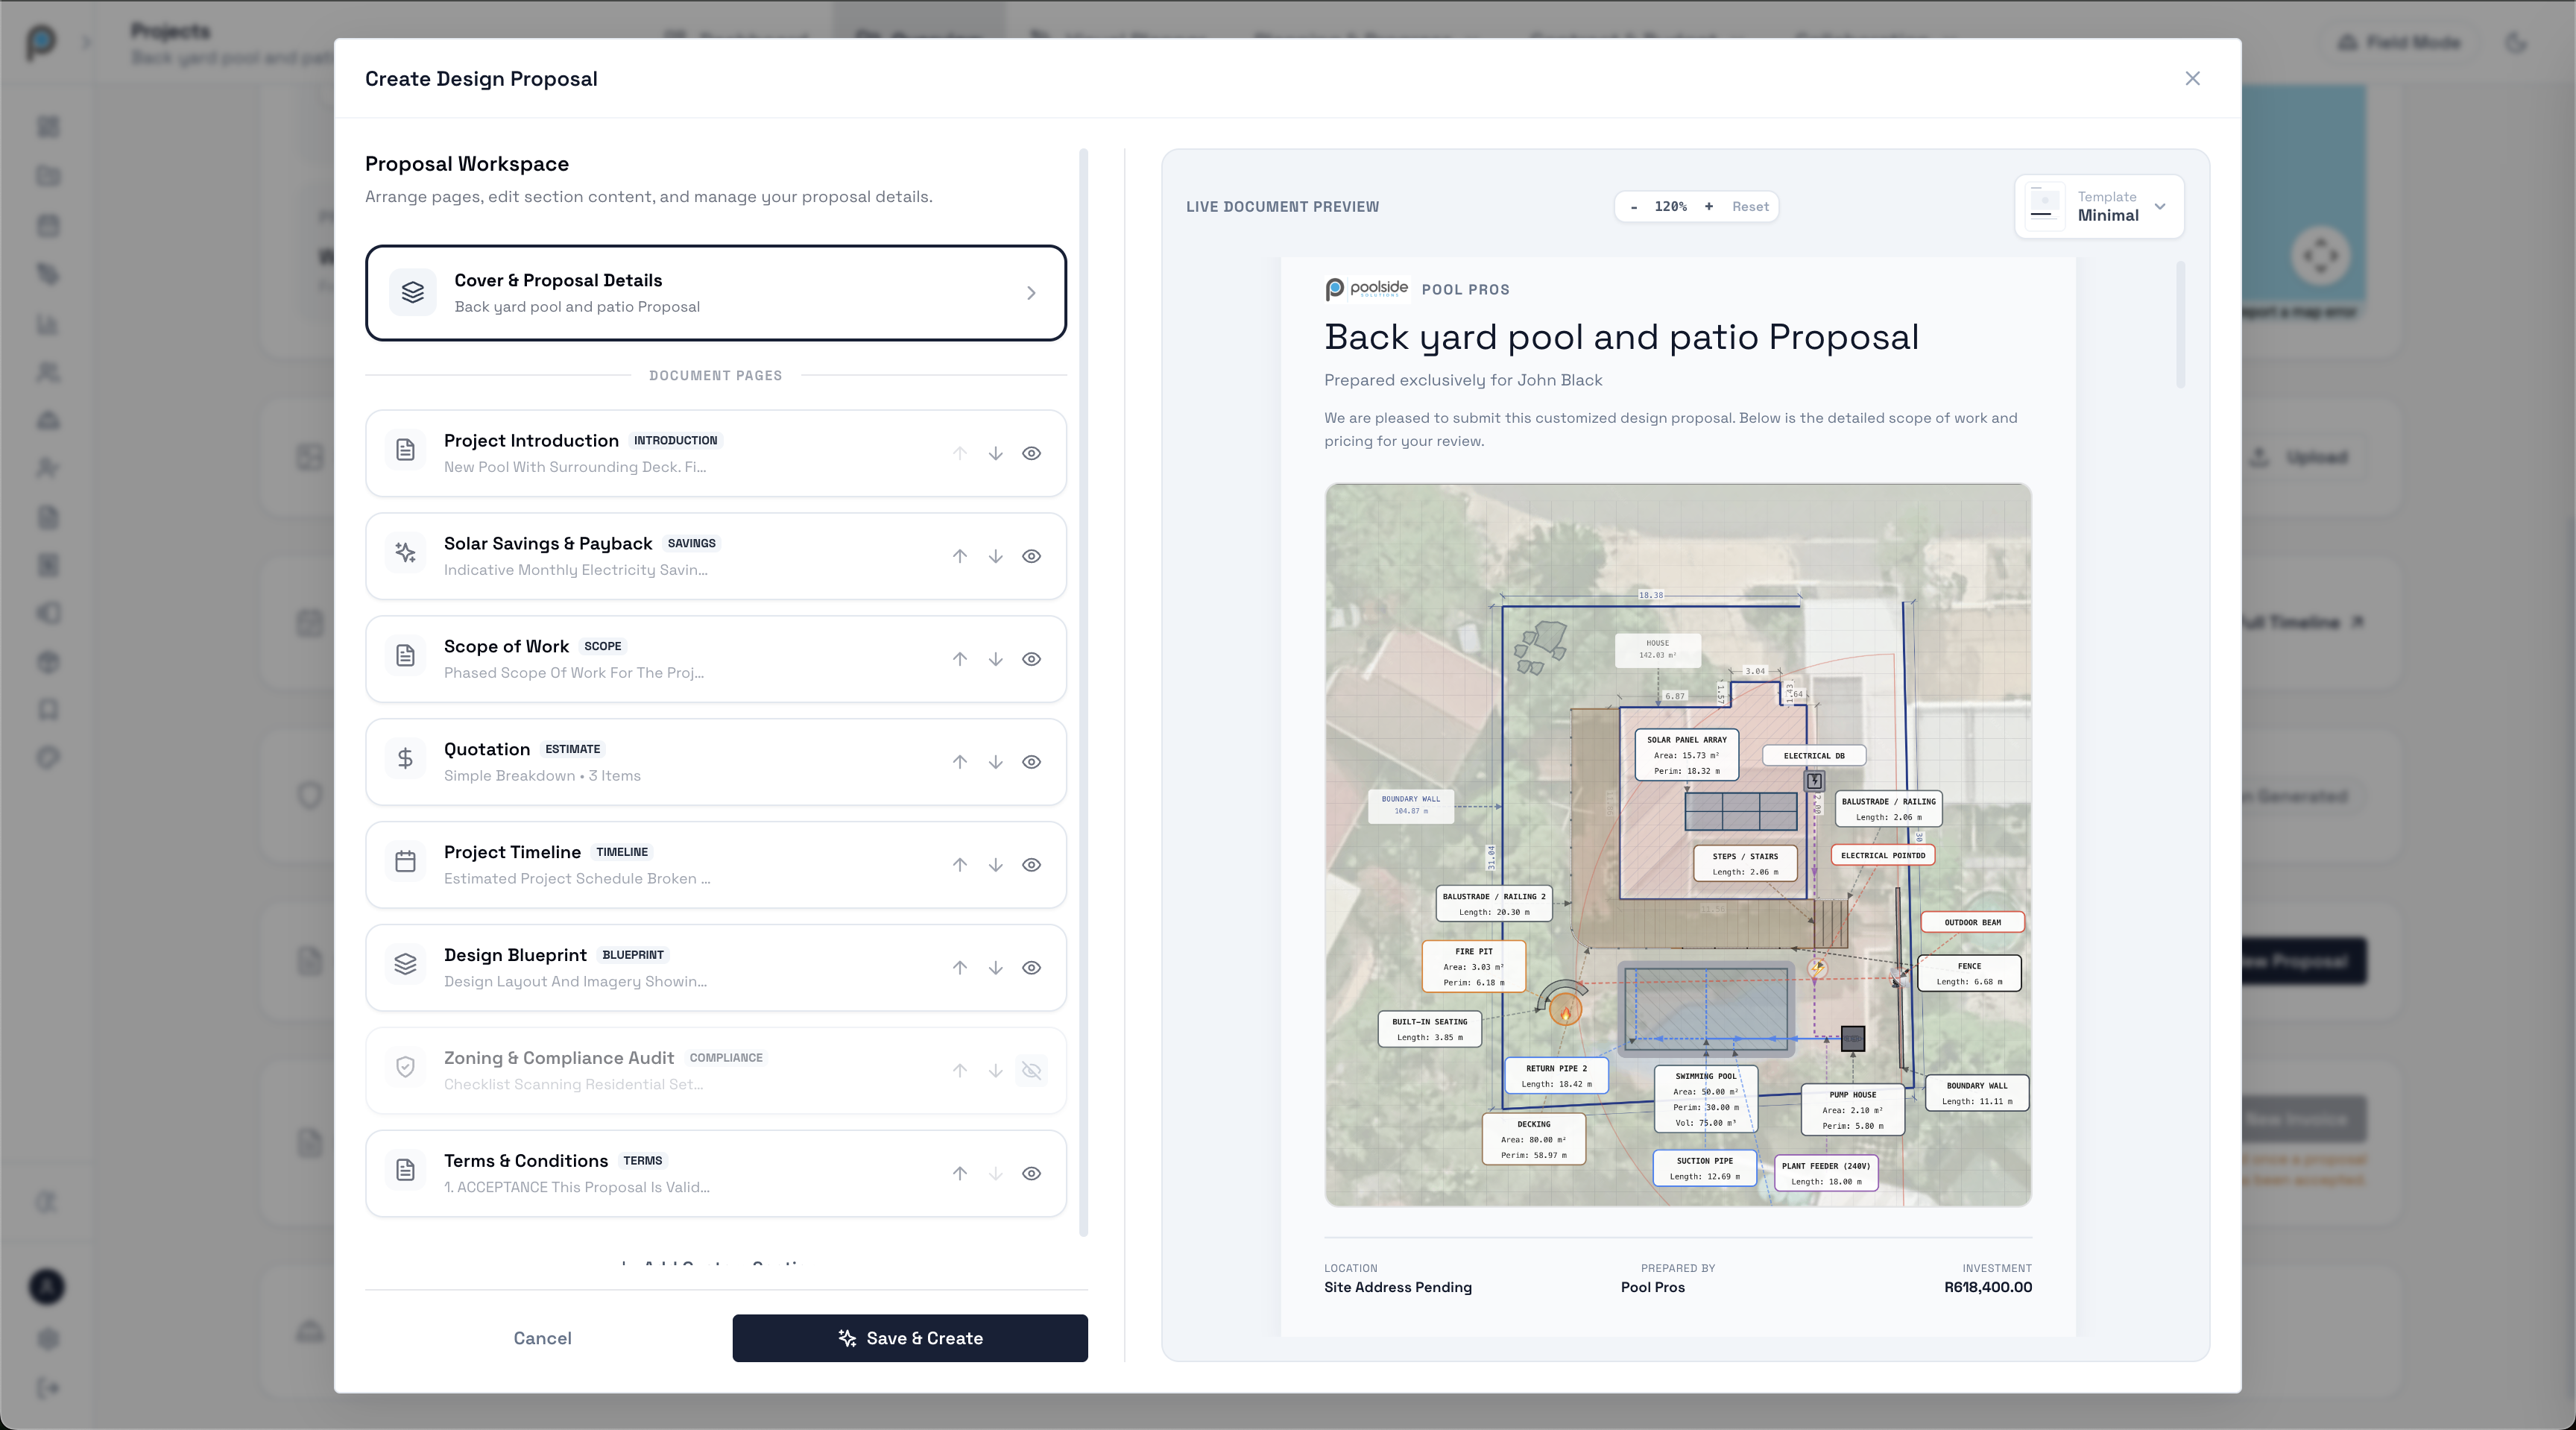Open the Template Minimal dropdown

pos(2099,206)
